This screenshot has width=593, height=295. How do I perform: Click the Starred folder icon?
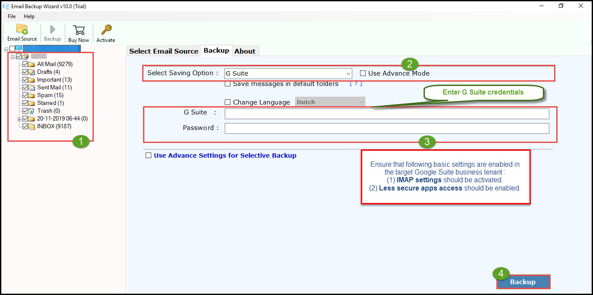click(32, 103)
